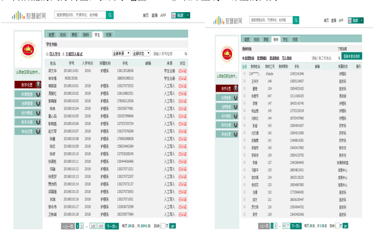Open the 全部来源 source dropdown

(x=121, y=53)
